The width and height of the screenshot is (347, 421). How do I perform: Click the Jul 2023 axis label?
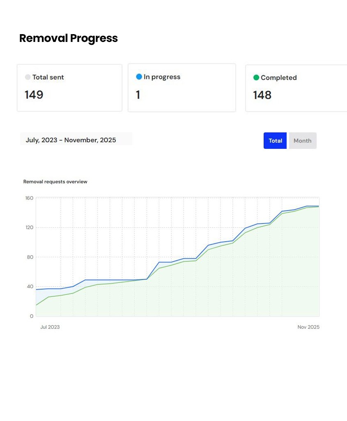[x=50, y=327]
